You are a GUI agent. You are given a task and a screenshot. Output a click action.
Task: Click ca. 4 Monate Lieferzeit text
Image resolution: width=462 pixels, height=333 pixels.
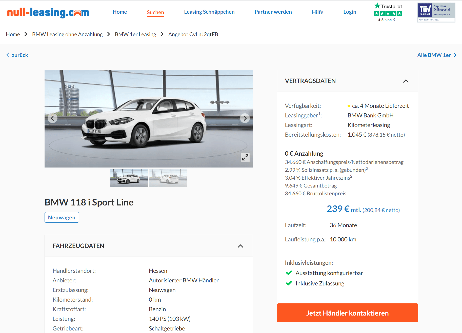pos(380,106)
